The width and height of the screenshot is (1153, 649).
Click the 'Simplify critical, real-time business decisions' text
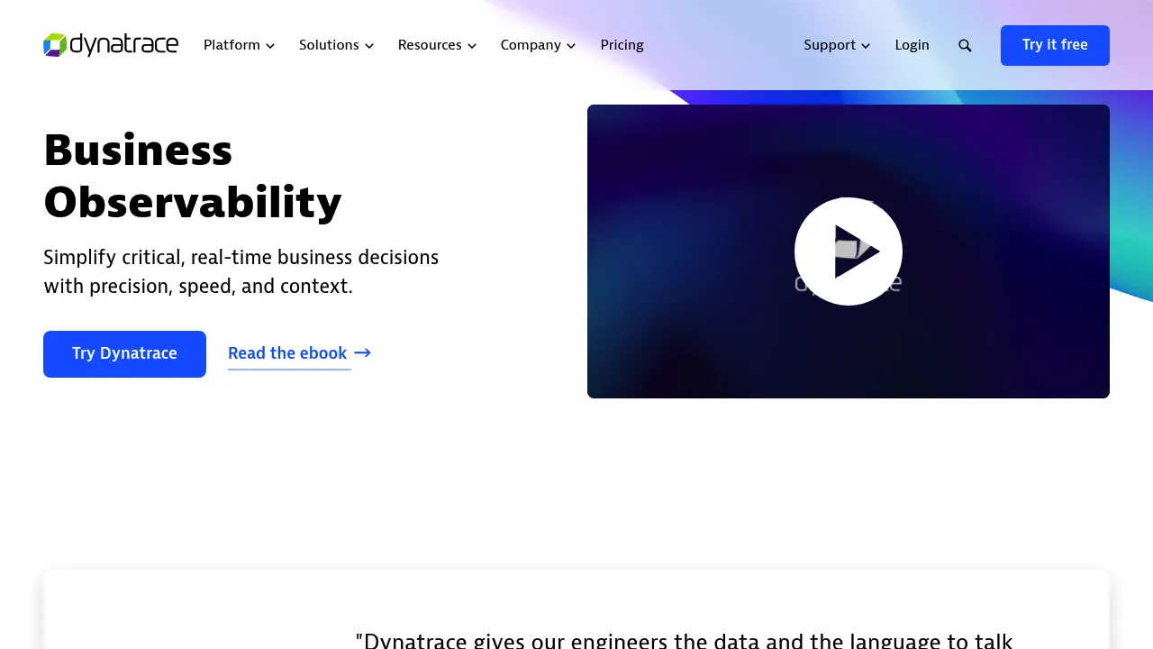241,271
